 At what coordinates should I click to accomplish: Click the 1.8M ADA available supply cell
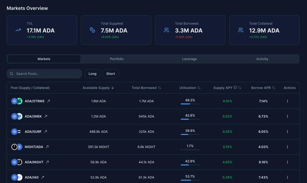[99, 101]
